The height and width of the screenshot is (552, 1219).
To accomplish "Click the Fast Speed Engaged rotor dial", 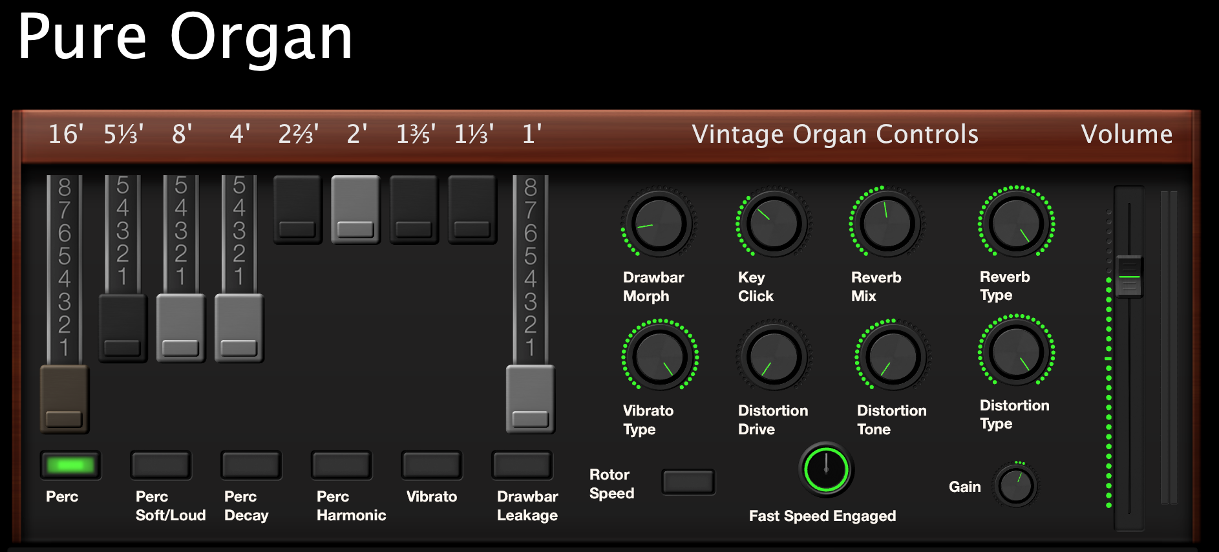I will tap(826, 469).
